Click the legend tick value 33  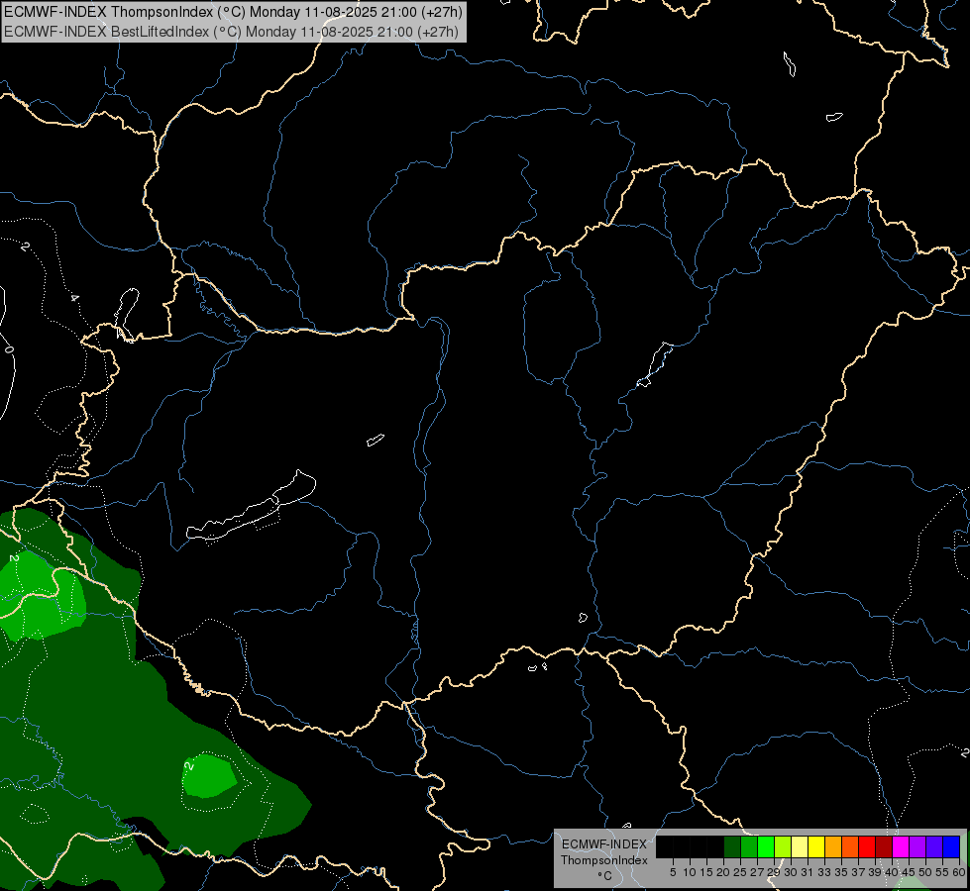pyautogui.click(x=824, y=872)
